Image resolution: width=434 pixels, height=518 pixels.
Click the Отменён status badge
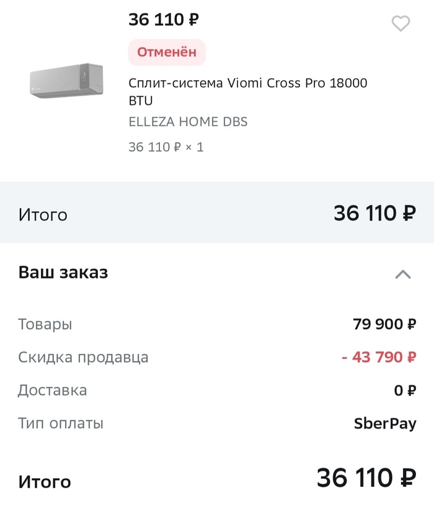tap(167, 52)
